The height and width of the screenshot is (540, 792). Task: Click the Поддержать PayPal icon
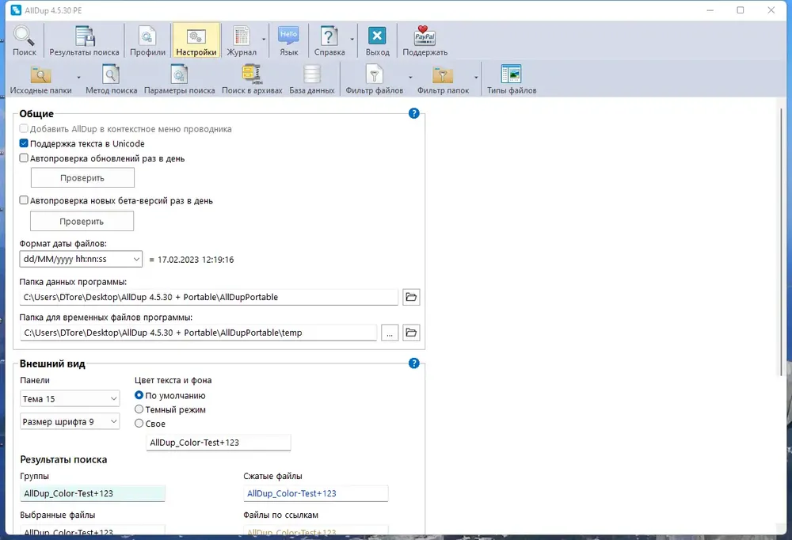pos(425,40)
